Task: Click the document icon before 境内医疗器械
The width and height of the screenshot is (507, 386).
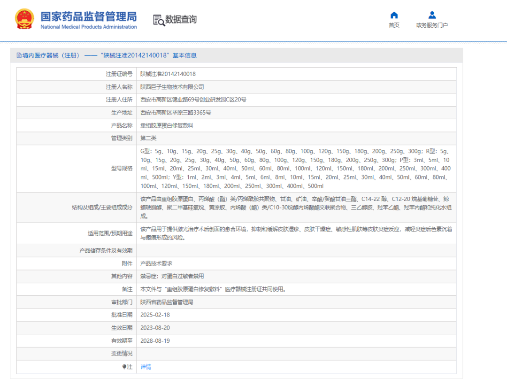Action: 19,56
